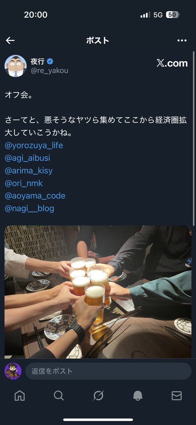The width and height of the screenshot is (196, 425).
Task: Open the Messages envelope tab
Action: (177, 396)
